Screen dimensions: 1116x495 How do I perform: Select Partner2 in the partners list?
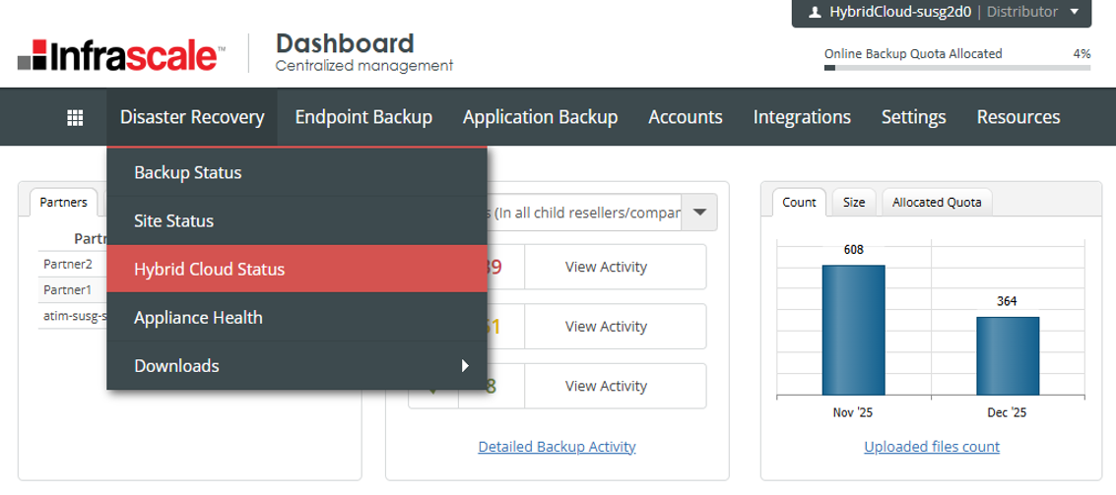point(68,264)
